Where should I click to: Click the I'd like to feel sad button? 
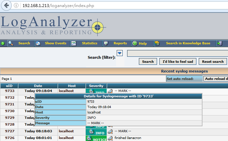coord(178,61)
